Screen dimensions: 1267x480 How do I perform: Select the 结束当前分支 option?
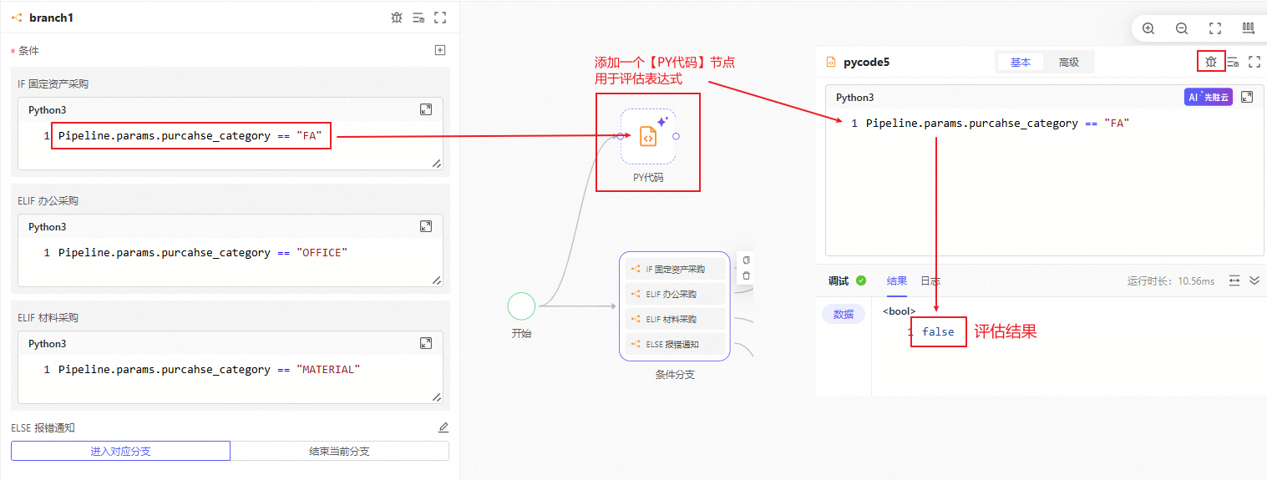tap(339, 451)
